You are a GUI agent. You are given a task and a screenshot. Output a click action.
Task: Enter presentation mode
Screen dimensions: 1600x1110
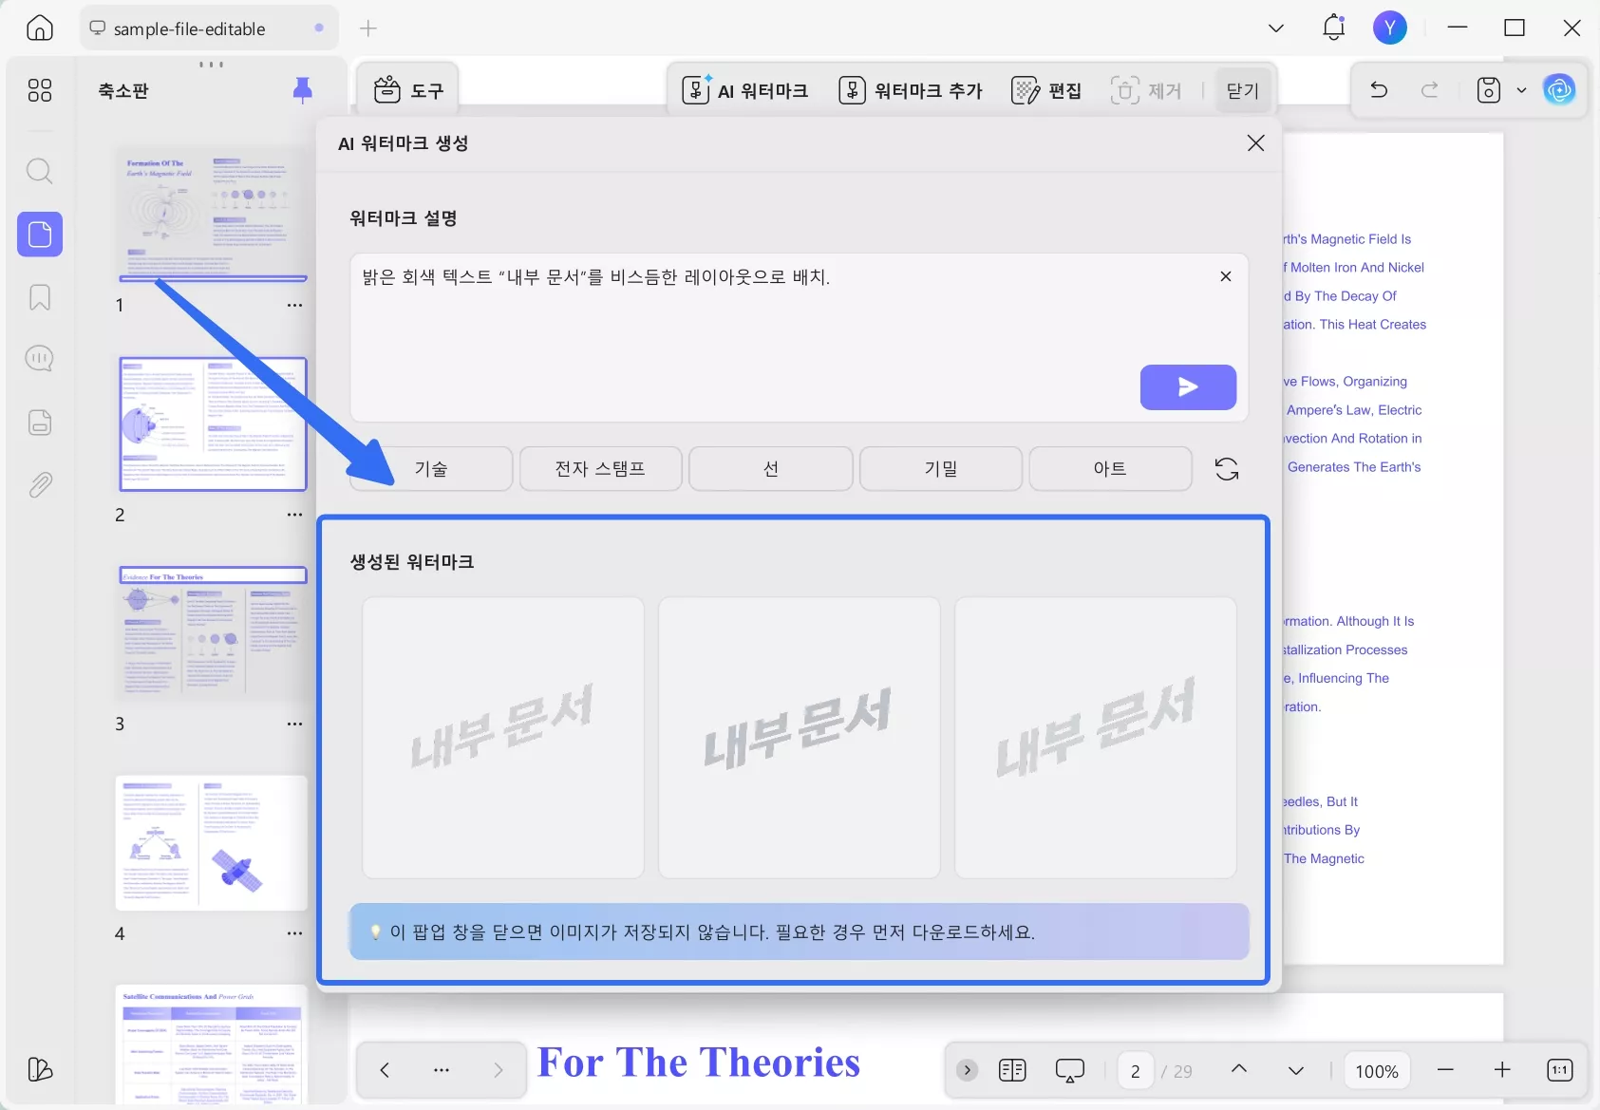click(1069, 1070)
